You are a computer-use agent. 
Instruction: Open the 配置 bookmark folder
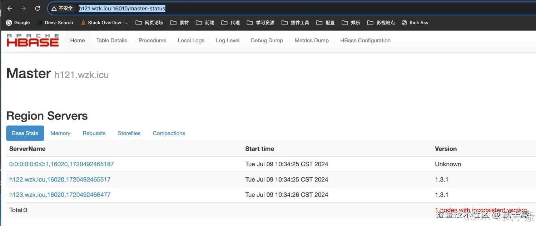point(325,22)
